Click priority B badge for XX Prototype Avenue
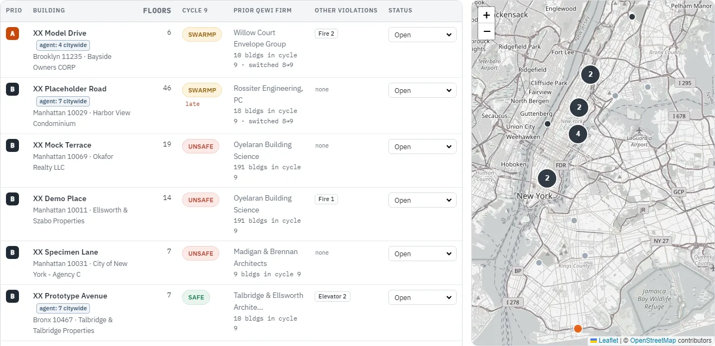The image size is (715, 346). pos(12,296)
